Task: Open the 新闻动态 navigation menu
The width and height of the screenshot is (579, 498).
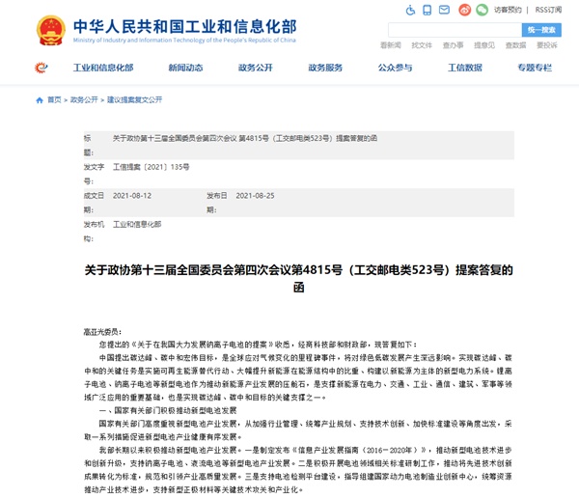Action: click(x=185, y=68)
